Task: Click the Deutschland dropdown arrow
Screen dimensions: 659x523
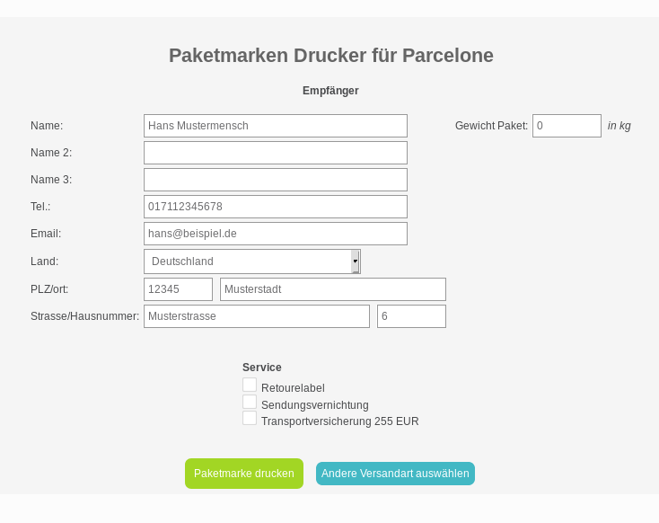Action: [x=356, y=261]
